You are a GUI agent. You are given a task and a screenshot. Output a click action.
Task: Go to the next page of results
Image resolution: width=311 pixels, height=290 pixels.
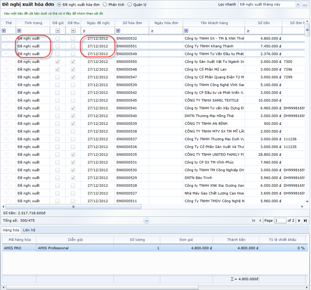[x=299, y=221]
